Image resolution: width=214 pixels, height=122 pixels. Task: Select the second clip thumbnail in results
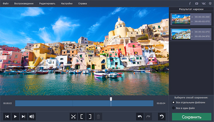pos(181,34)
